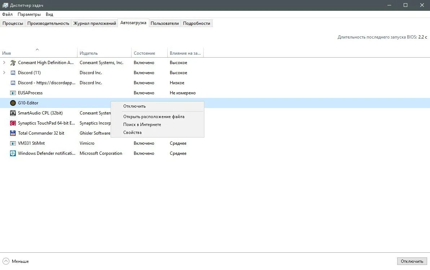The width and height of the screenshot is (430, 270).
Task: Click the SmartAudio CPL headphones icon
Action: click(x=13, y=113)
